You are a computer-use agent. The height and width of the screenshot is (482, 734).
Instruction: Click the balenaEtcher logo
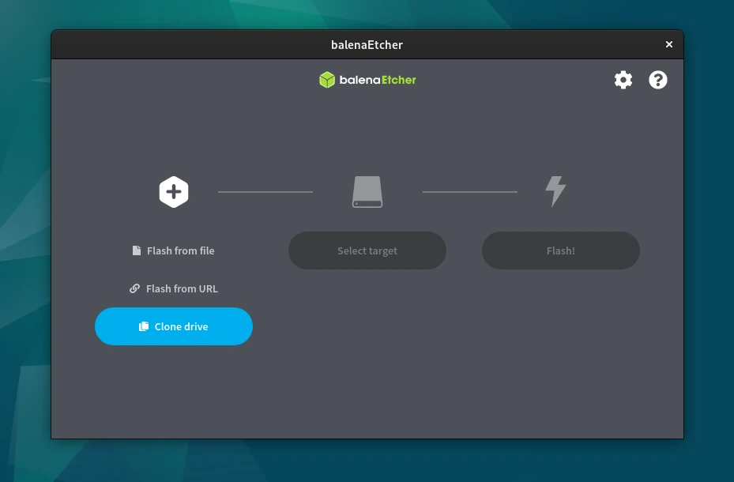click(367, 80)
